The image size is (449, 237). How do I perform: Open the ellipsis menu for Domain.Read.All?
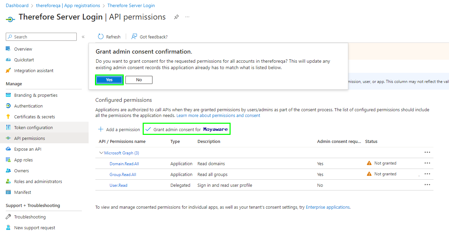427,163
